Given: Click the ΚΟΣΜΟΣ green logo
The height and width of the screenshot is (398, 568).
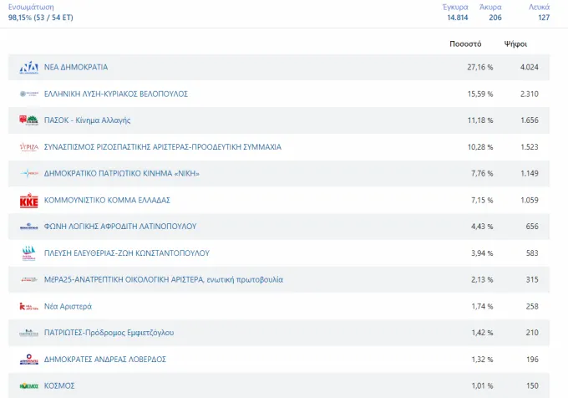Looking at the screenshot, I should [x=28, y=386].
